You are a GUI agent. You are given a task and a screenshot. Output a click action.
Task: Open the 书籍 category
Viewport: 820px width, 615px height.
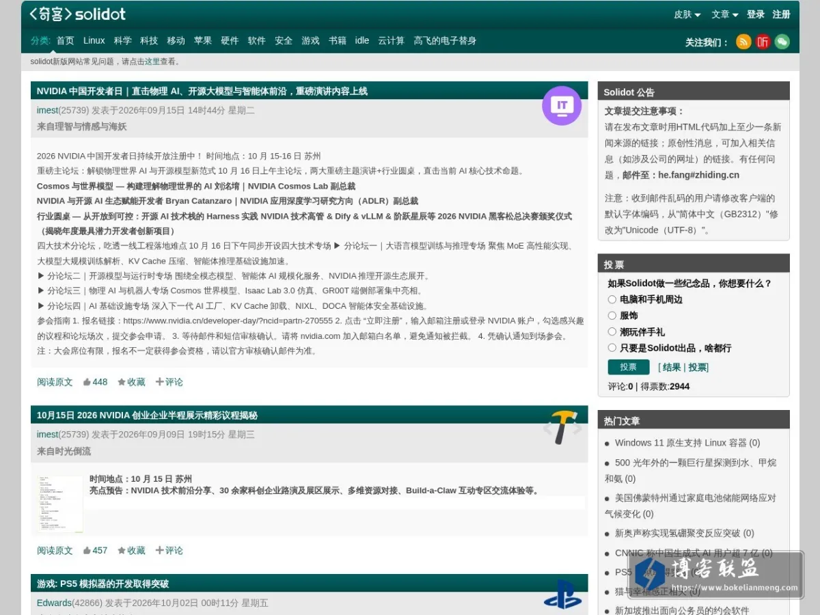(x=338, y=40)
